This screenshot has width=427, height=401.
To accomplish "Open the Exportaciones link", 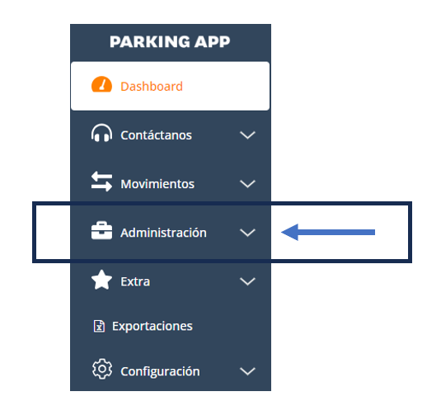I will 152,327.
